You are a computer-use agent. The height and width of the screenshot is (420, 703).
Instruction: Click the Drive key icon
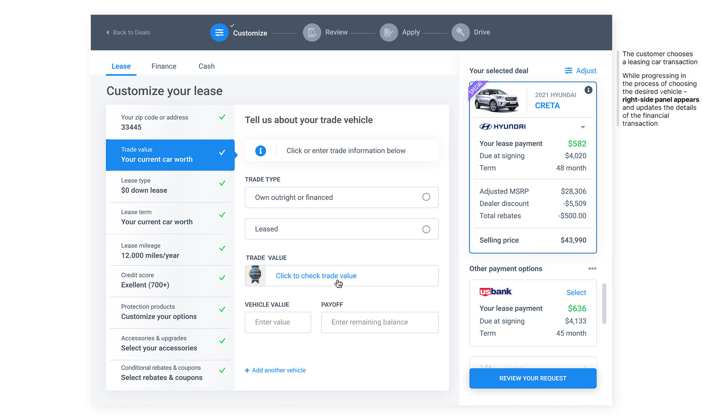pyautogui.click(x=461, y=33)
